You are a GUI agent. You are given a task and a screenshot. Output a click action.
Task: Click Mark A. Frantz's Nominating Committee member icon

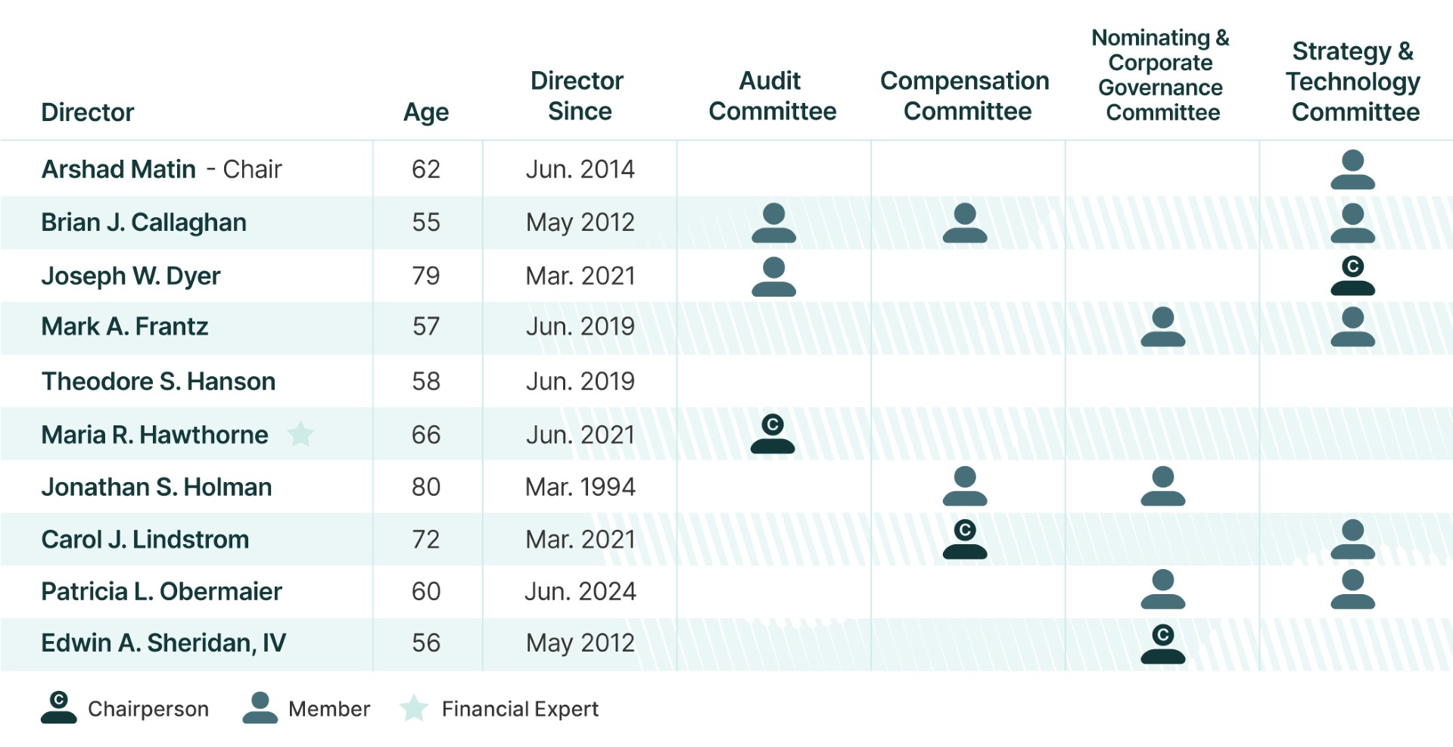[x=1163, y=327]
